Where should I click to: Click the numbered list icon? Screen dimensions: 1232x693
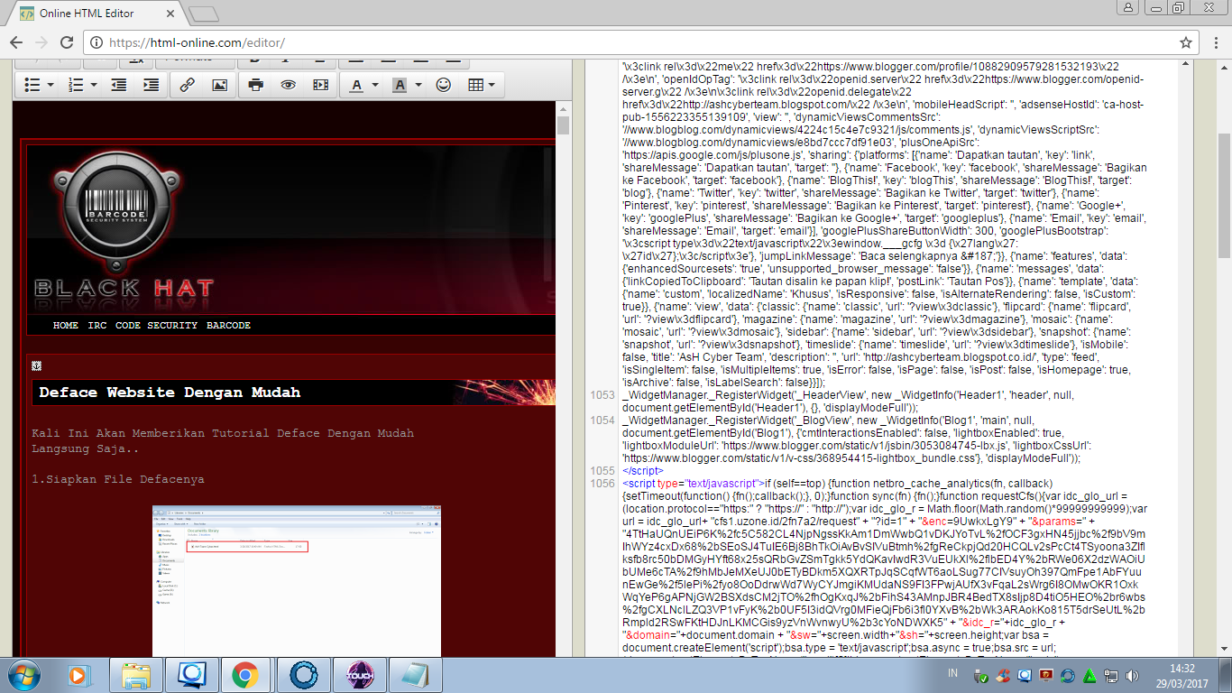pos(77,85)
